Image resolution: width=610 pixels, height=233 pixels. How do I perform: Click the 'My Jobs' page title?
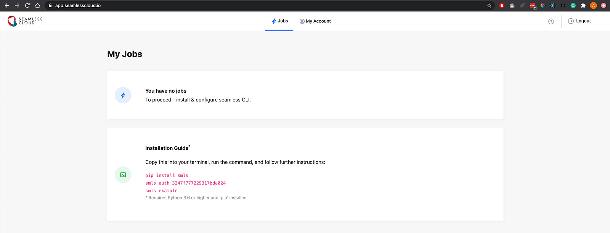coord(125,54)
